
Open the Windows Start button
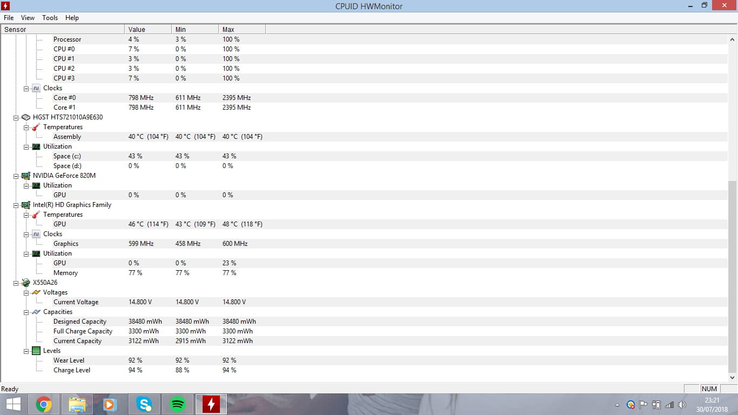(x=13, y=404)
